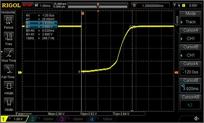The width and height of the screenshot is (204, 123).
Task: Select the CursorB 3.920ms position field
Action: pos(190,88)
